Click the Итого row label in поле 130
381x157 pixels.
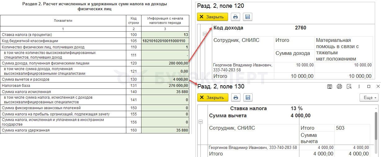pyautogui.click(x=216, y=154)
